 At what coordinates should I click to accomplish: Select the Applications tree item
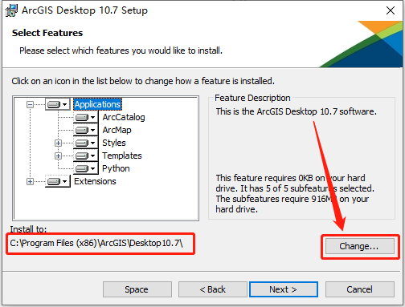point(97,104)
